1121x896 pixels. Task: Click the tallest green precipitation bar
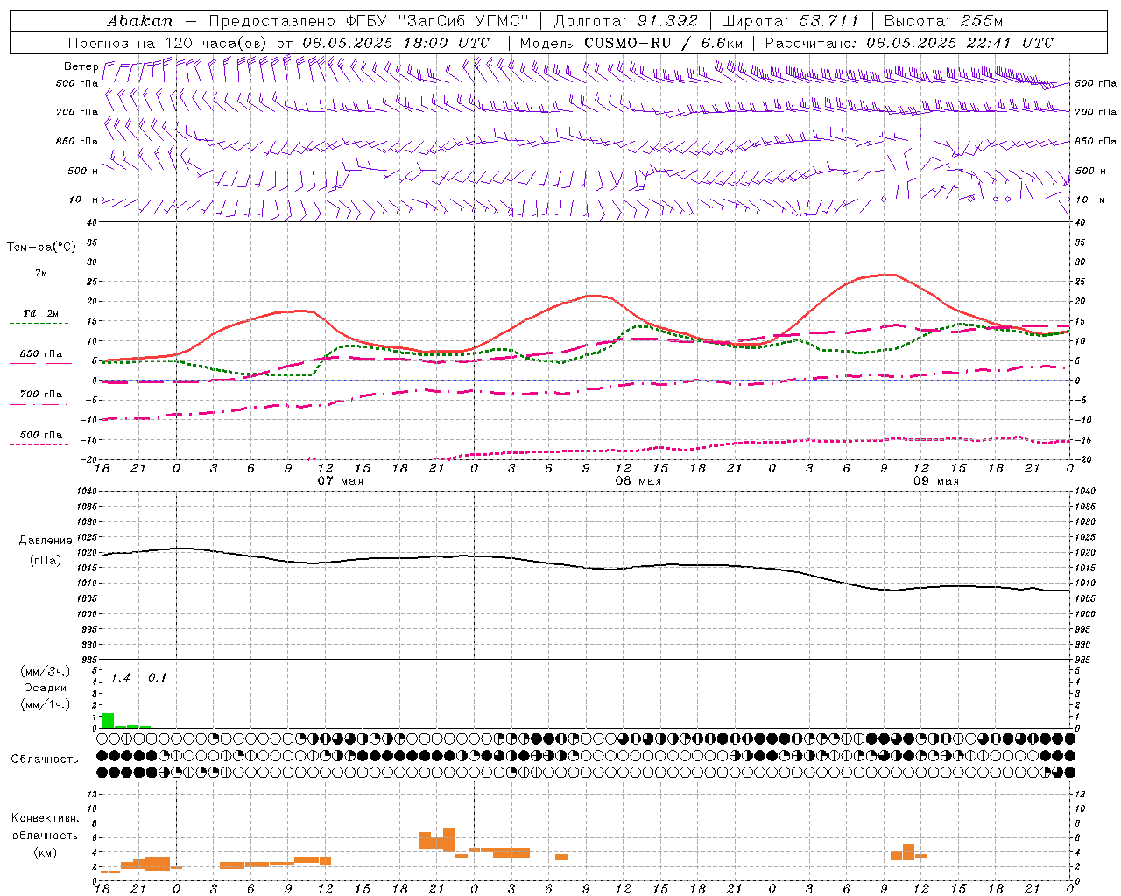point(108,720)
